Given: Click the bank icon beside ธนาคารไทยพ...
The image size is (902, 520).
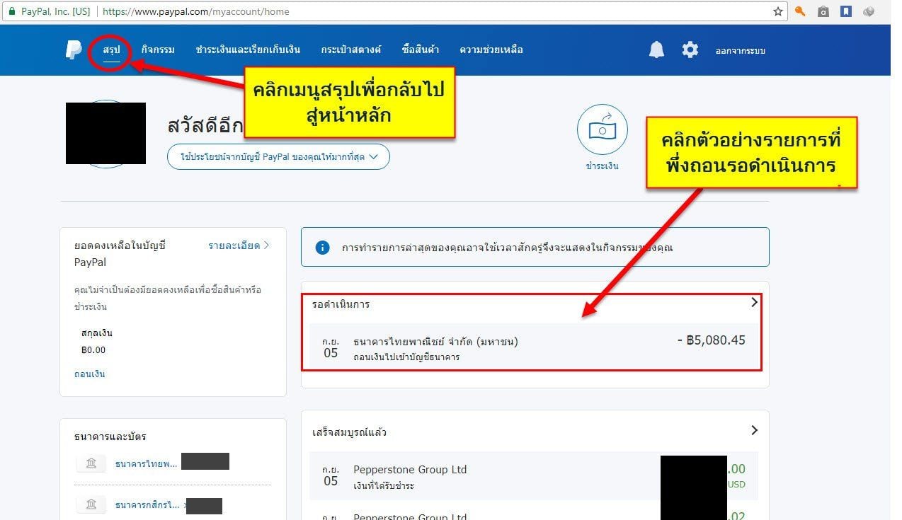Looking at the screenshot, I should pos(91,463).
